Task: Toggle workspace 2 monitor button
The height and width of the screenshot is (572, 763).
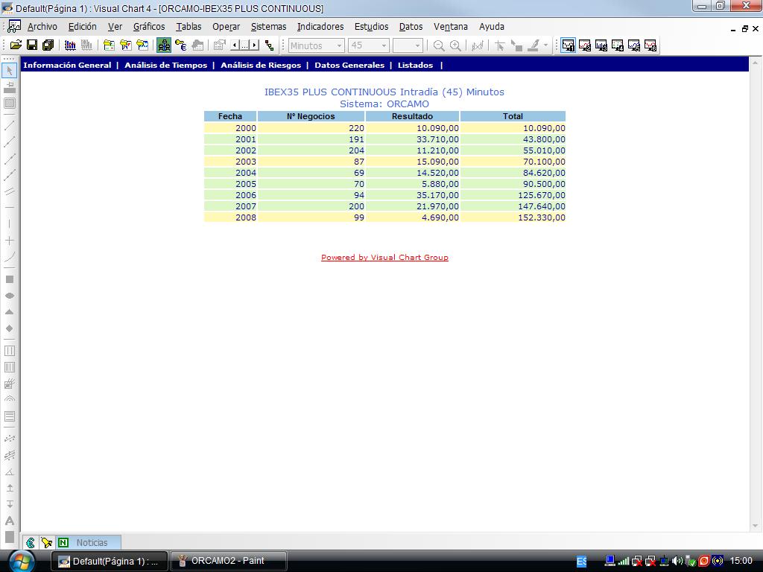Action: tap(585, 45)
